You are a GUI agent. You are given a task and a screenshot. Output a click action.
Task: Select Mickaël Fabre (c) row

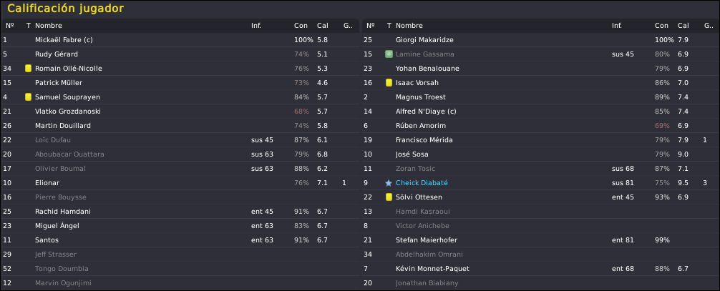click(x=180, y=40)
